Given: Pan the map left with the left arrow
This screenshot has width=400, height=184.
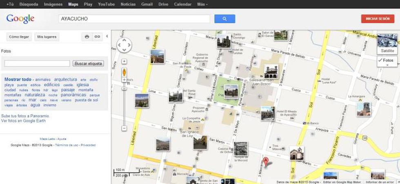Looking at the screenshot, I should (119, 45).
